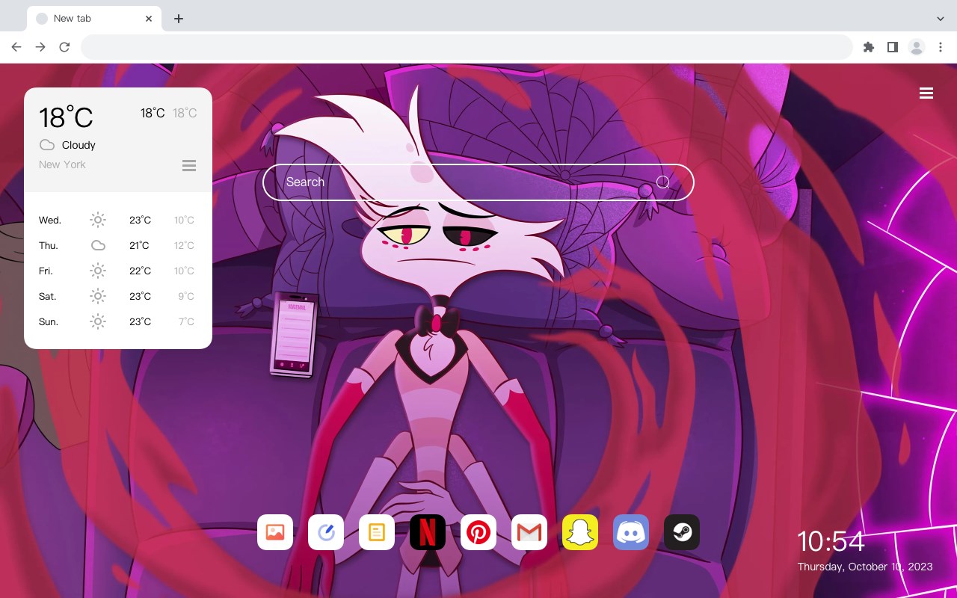The width and height of the screenshot is (957, 598).
Task: Click Friday's high of 22°C
Action: point(140,271)
